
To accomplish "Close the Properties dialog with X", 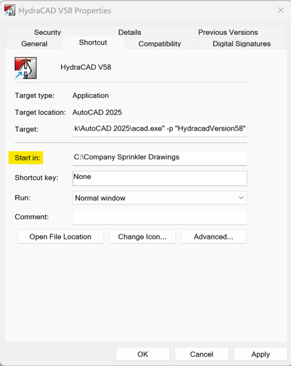I will click(x=280, y=10).
